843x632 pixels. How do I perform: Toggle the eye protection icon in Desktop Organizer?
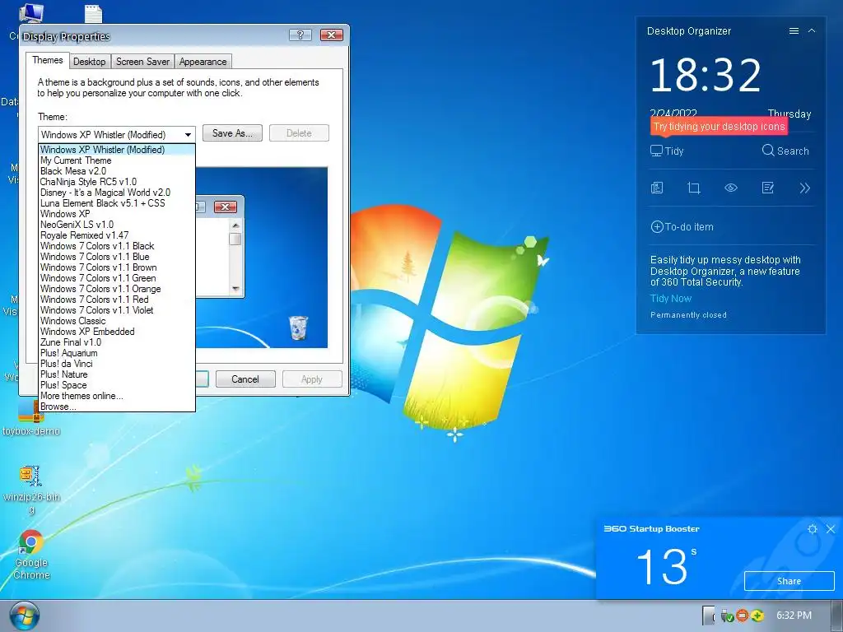pos(731,188)
